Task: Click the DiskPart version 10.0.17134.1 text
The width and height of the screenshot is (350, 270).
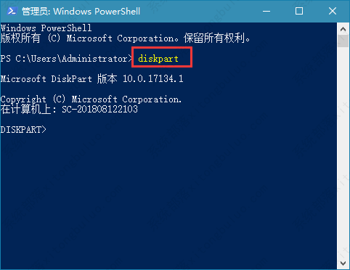Action: [153, 79]
